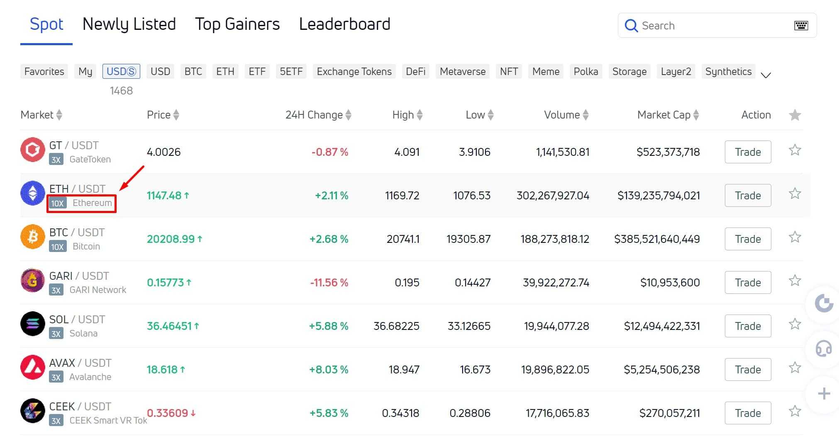Image resolution: width=839 pixels, height=436 pixels.
Task: Open Trade for AVAX/USDT
Action: (x=748, y=369)
